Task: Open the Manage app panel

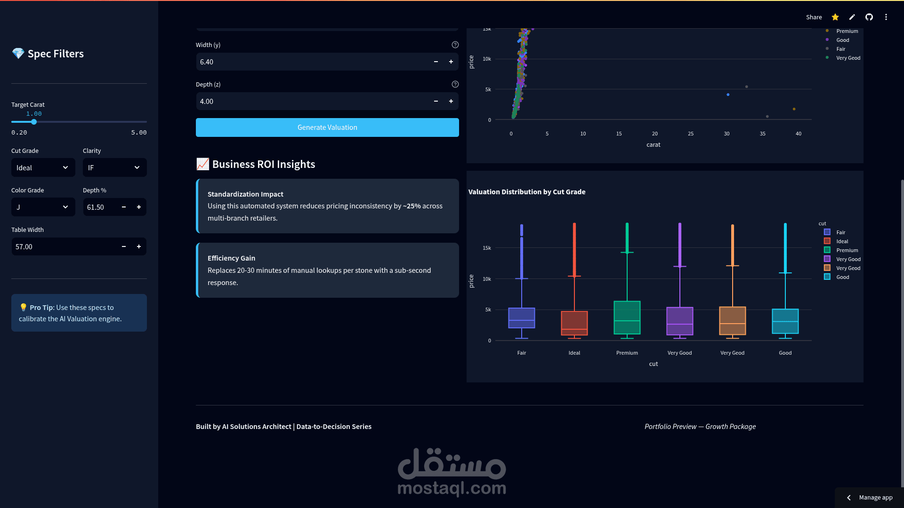Action: coord(870,498)
